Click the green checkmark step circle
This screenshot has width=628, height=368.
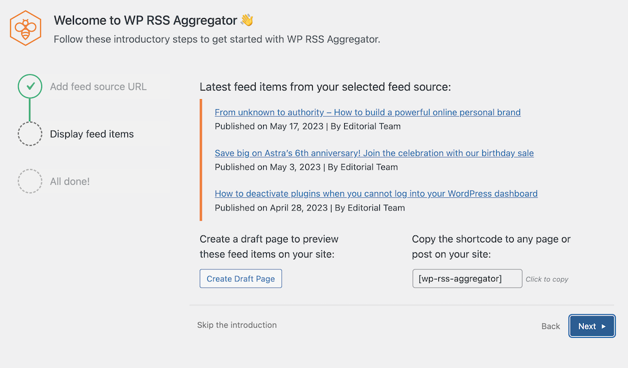coord(30,86)
